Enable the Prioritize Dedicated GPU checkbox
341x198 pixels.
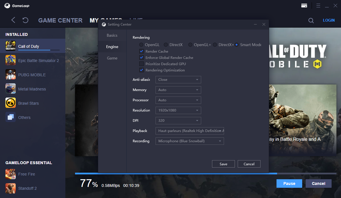click(142, 64)
